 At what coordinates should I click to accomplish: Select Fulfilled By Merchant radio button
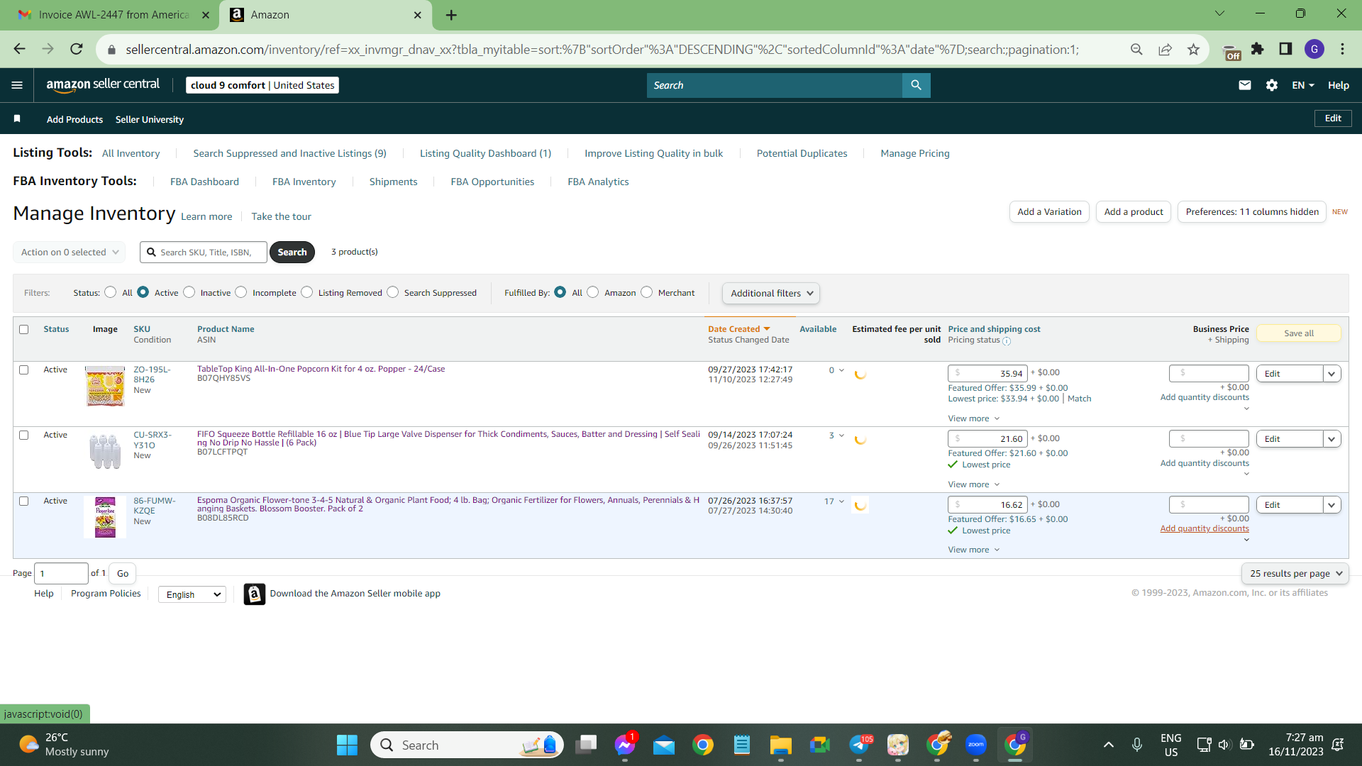pyautogui.click(x=647, y=292)
